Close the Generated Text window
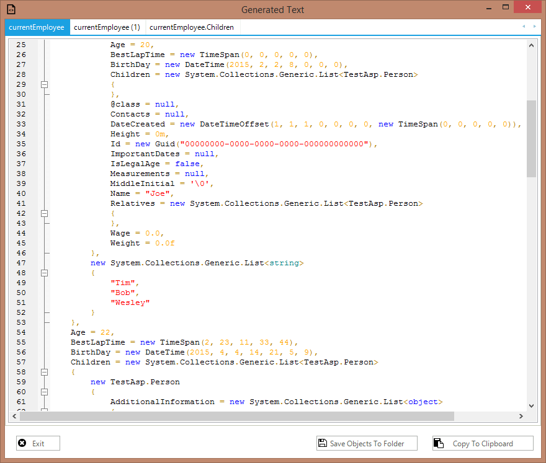The height and width of the screenshot is (463, 546). 528,7
